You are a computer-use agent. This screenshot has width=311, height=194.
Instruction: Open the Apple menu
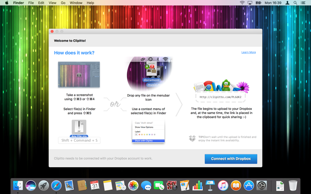[x=7, y=3]
